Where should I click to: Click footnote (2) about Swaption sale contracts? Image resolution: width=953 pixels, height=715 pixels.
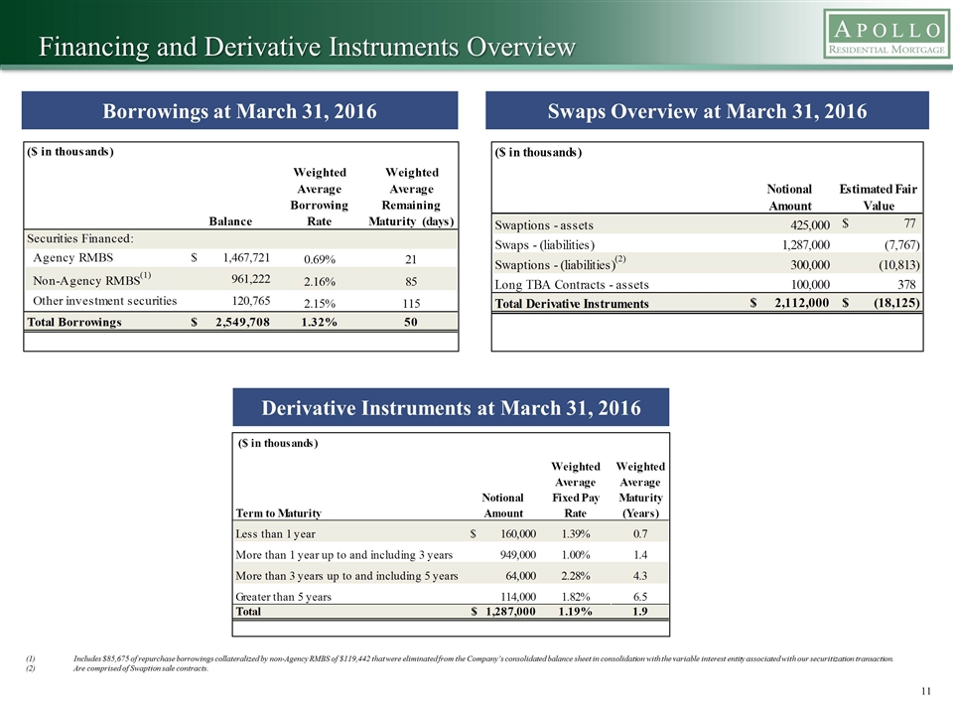coord(139,669)
